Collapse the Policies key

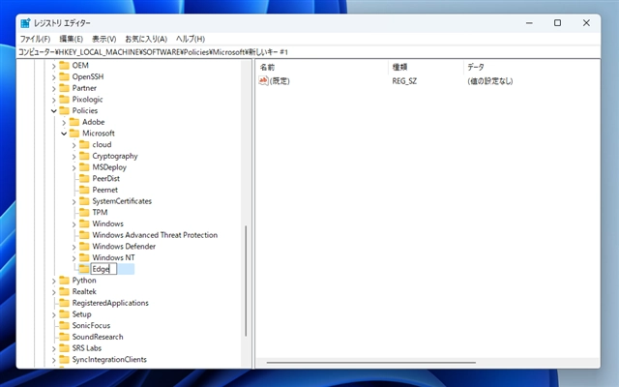(54, 111)
